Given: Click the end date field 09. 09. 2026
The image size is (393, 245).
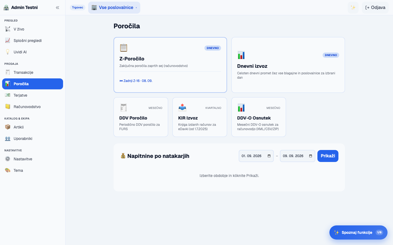Looking at the screenshot, I should tap(297, 156).
